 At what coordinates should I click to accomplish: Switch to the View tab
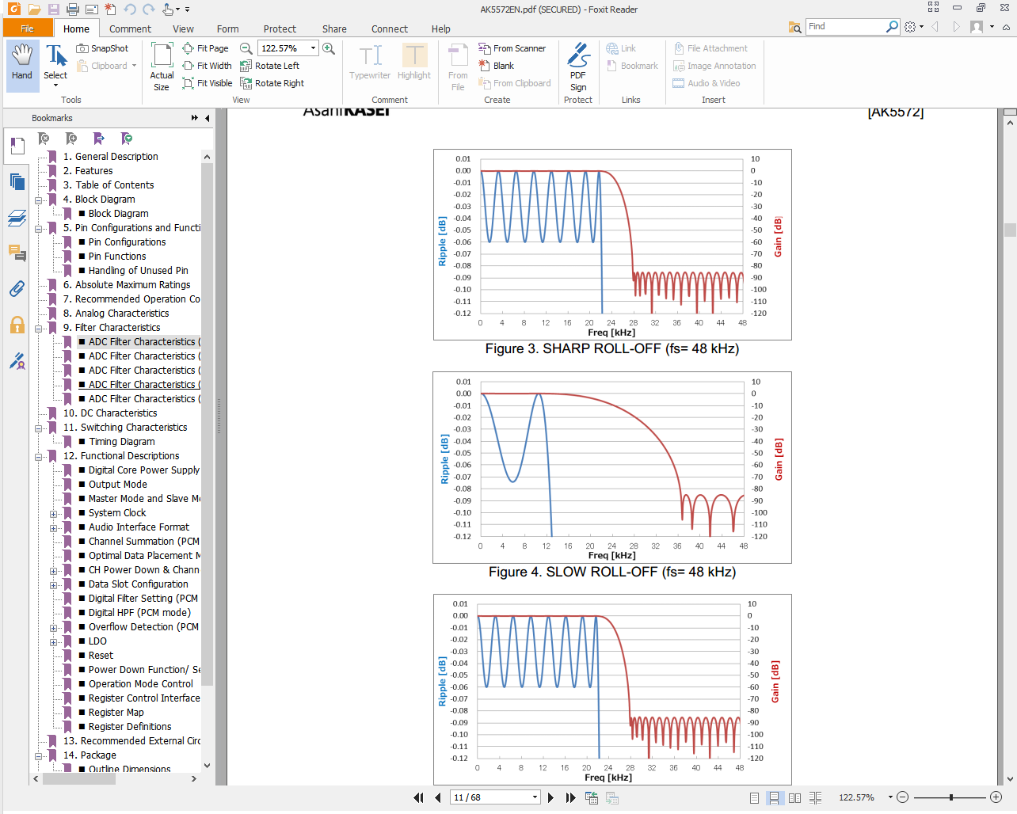click(x=183, y=29)
